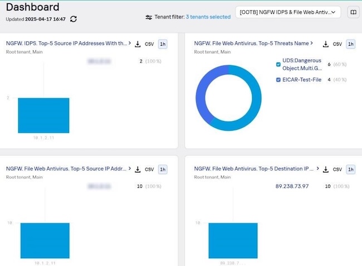The height and width of the screenshot is (266, 362).
Task: Open the tenant filter settings icon
Action: (149, 17)
